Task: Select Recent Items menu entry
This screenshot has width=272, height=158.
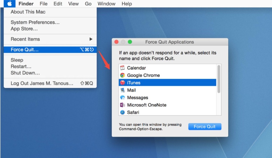Action: [50, 39]
